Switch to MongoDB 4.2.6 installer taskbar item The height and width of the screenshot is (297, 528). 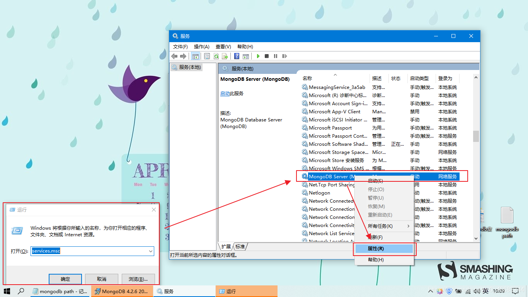tap(122, 291)
